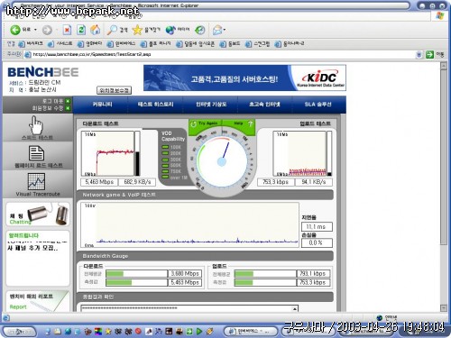Click the Windows Start button
This screenshot has width=451, height=338.
pyautogui.click(x=20, y=332)
